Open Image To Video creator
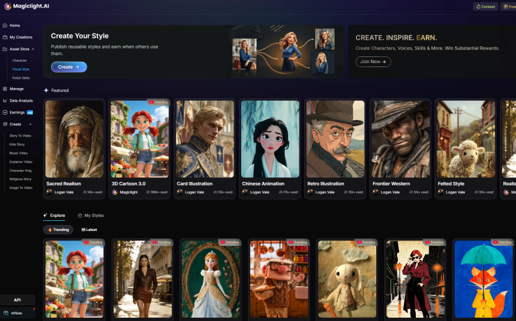516x321 pixels. tap(21, 188)
